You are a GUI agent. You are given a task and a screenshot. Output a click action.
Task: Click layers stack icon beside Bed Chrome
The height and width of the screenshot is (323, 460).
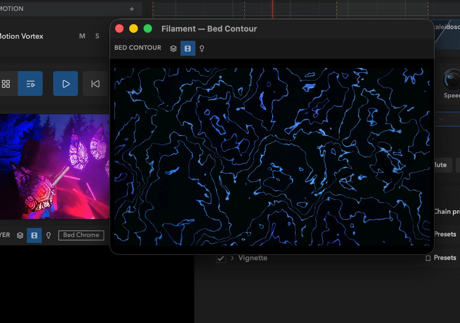click(x=20, y=235)
